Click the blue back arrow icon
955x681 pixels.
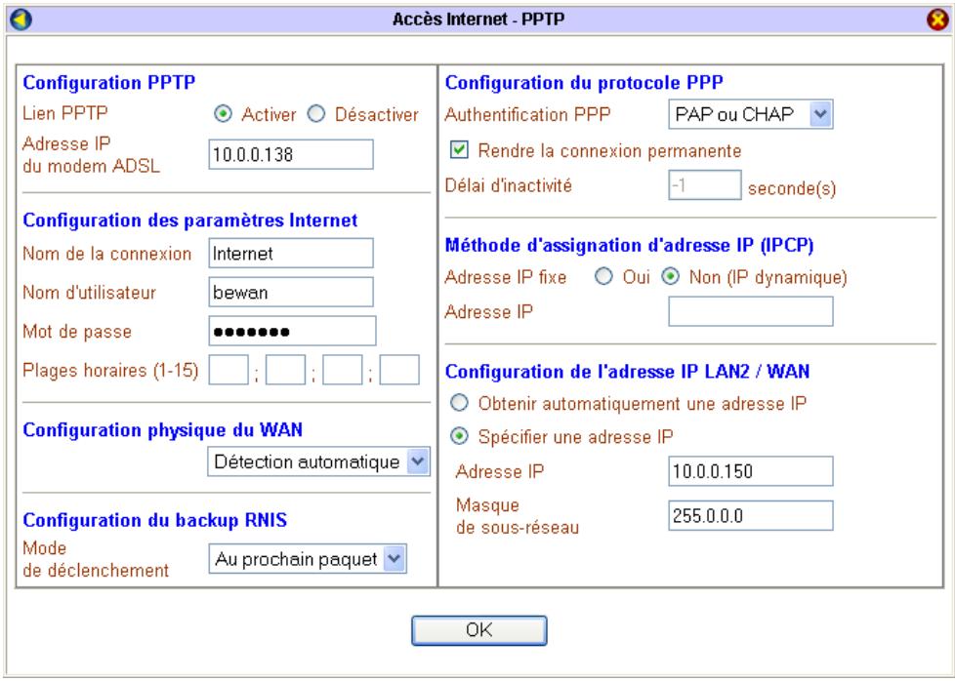21,20
